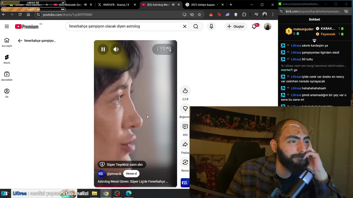Open metearguder top gifter entry
The image size is (353, 198).
point(299,31)
